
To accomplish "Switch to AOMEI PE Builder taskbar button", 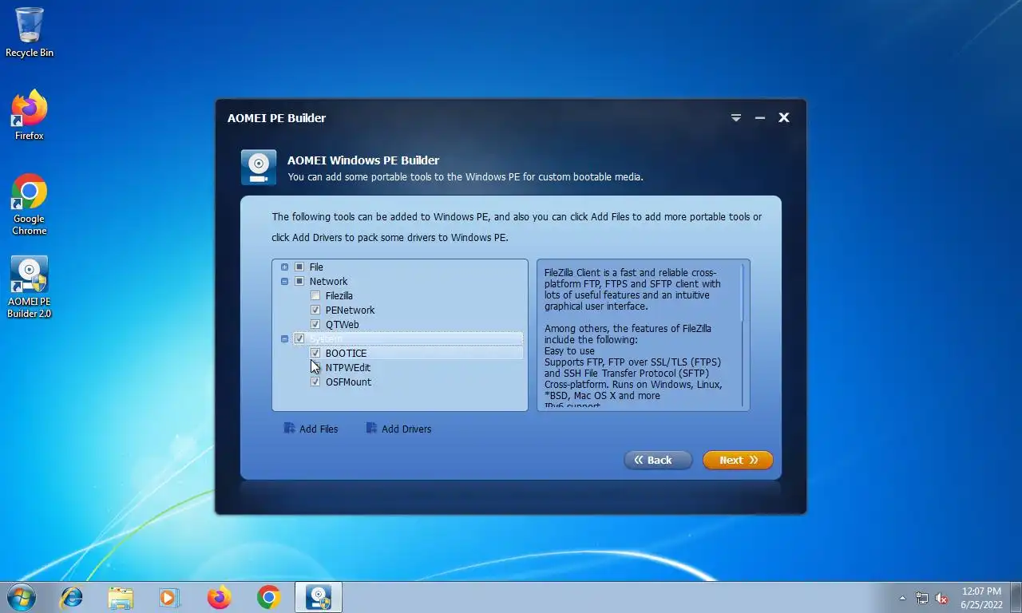I will coord(319,597).
